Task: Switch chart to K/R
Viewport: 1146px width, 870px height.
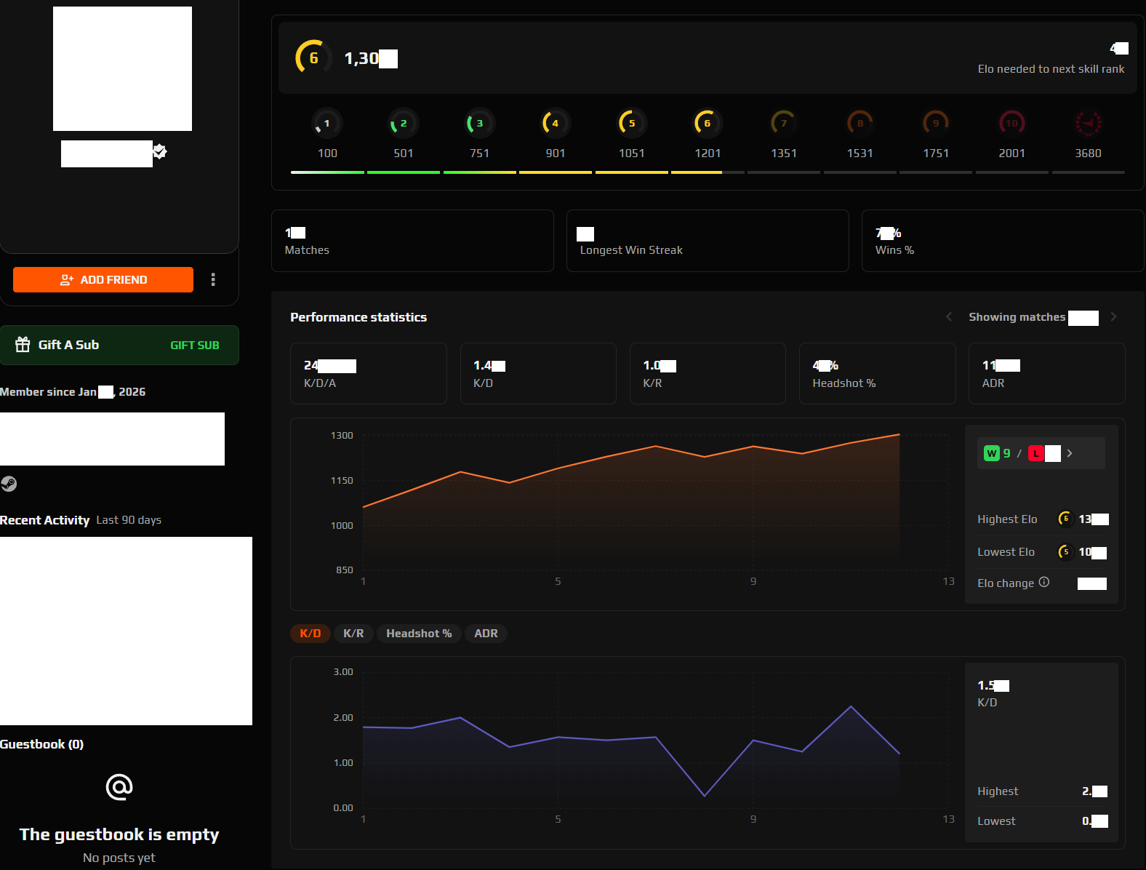Action: pos(353,634)
